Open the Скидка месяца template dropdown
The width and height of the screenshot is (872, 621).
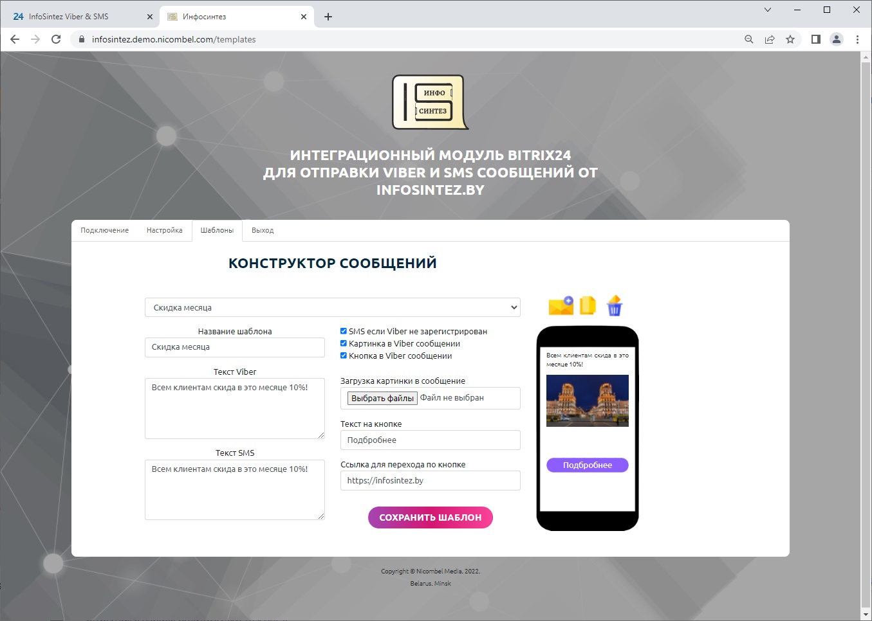(333, 307)
